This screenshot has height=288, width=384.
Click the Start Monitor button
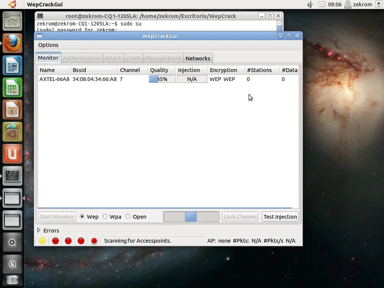57,217
